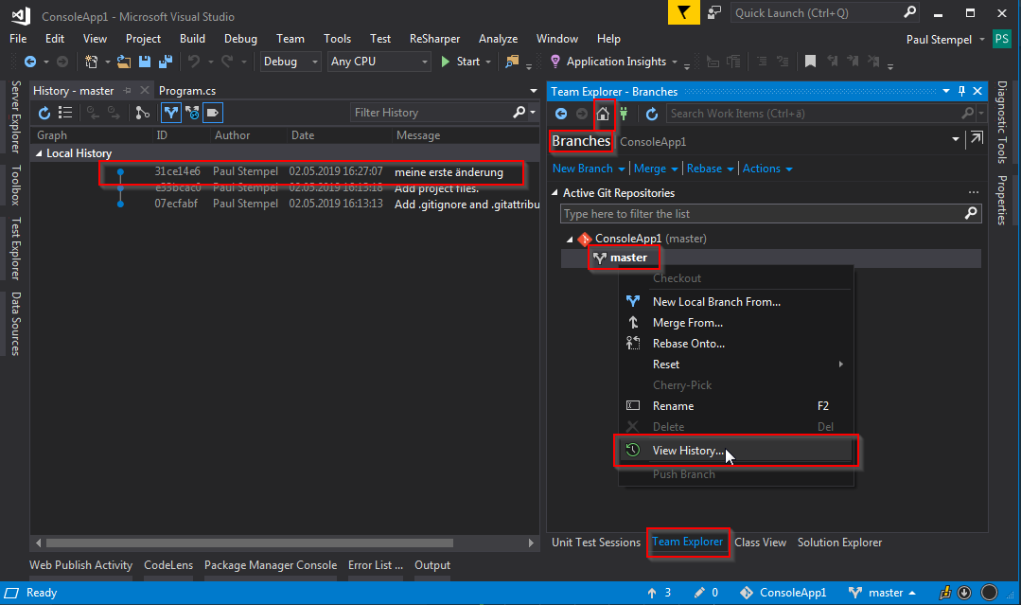Refresh the Team Explorer branches view
This screenshot has height=605, width=1021.
coord(651,114)
